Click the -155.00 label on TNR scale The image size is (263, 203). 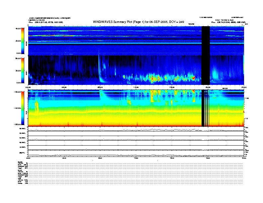(17, 124)
